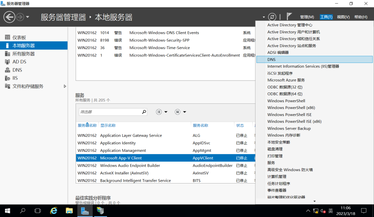Launch Internet Explorer from the taskbar
This screenshot has height=217, width=374.
pyautogui.click(x=54, y=211)
